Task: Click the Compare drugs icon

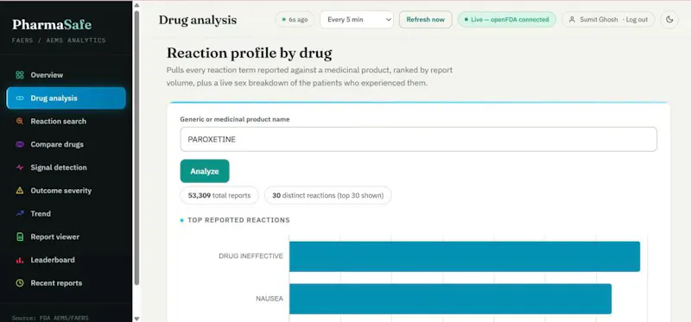Action: click(19, 144)
